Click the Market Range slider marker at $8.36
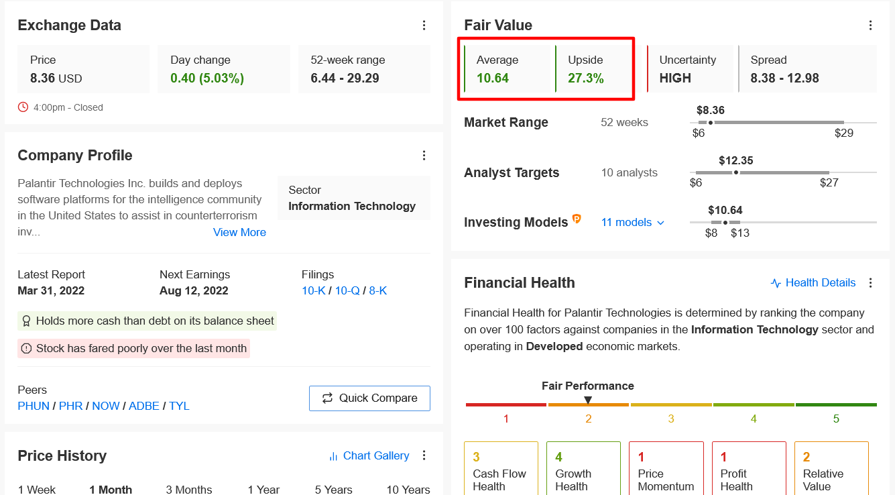Image resolution: width=895 pixels, height=495 pixels. coord(711,123)
